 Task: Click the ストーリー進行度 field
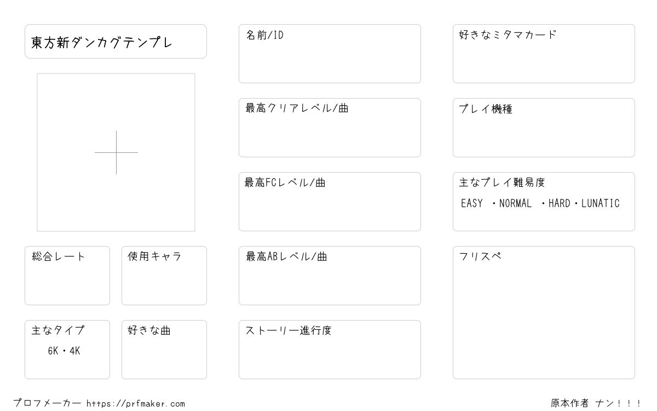coord(330,350)
